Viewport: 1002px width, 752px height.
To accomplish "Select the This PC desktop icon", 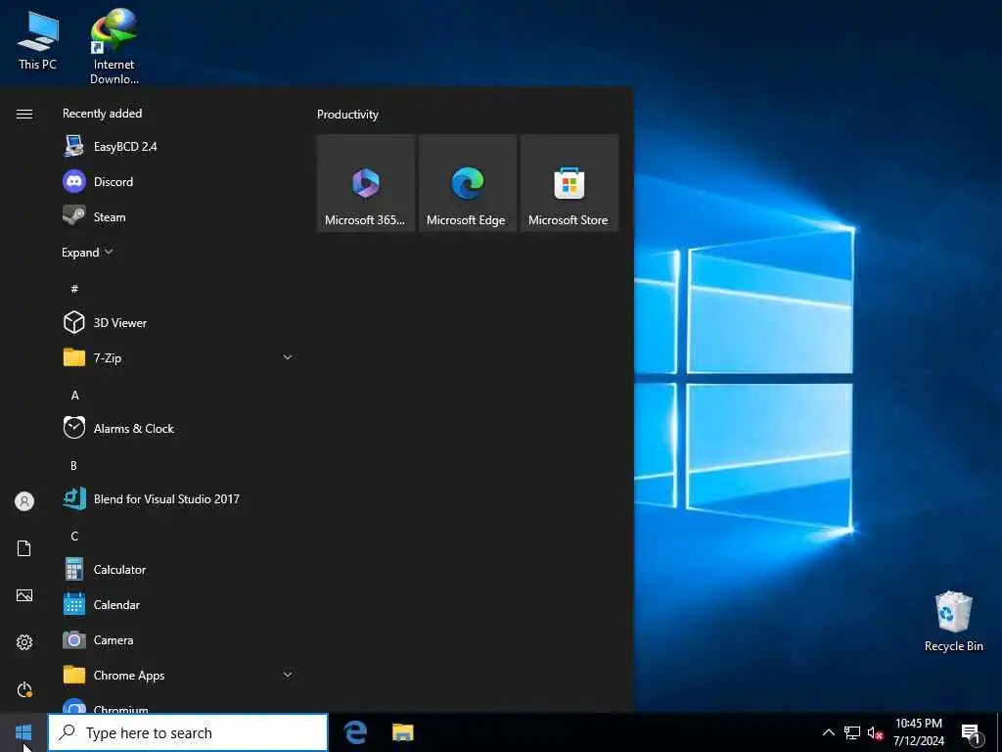I will point(38,40).
